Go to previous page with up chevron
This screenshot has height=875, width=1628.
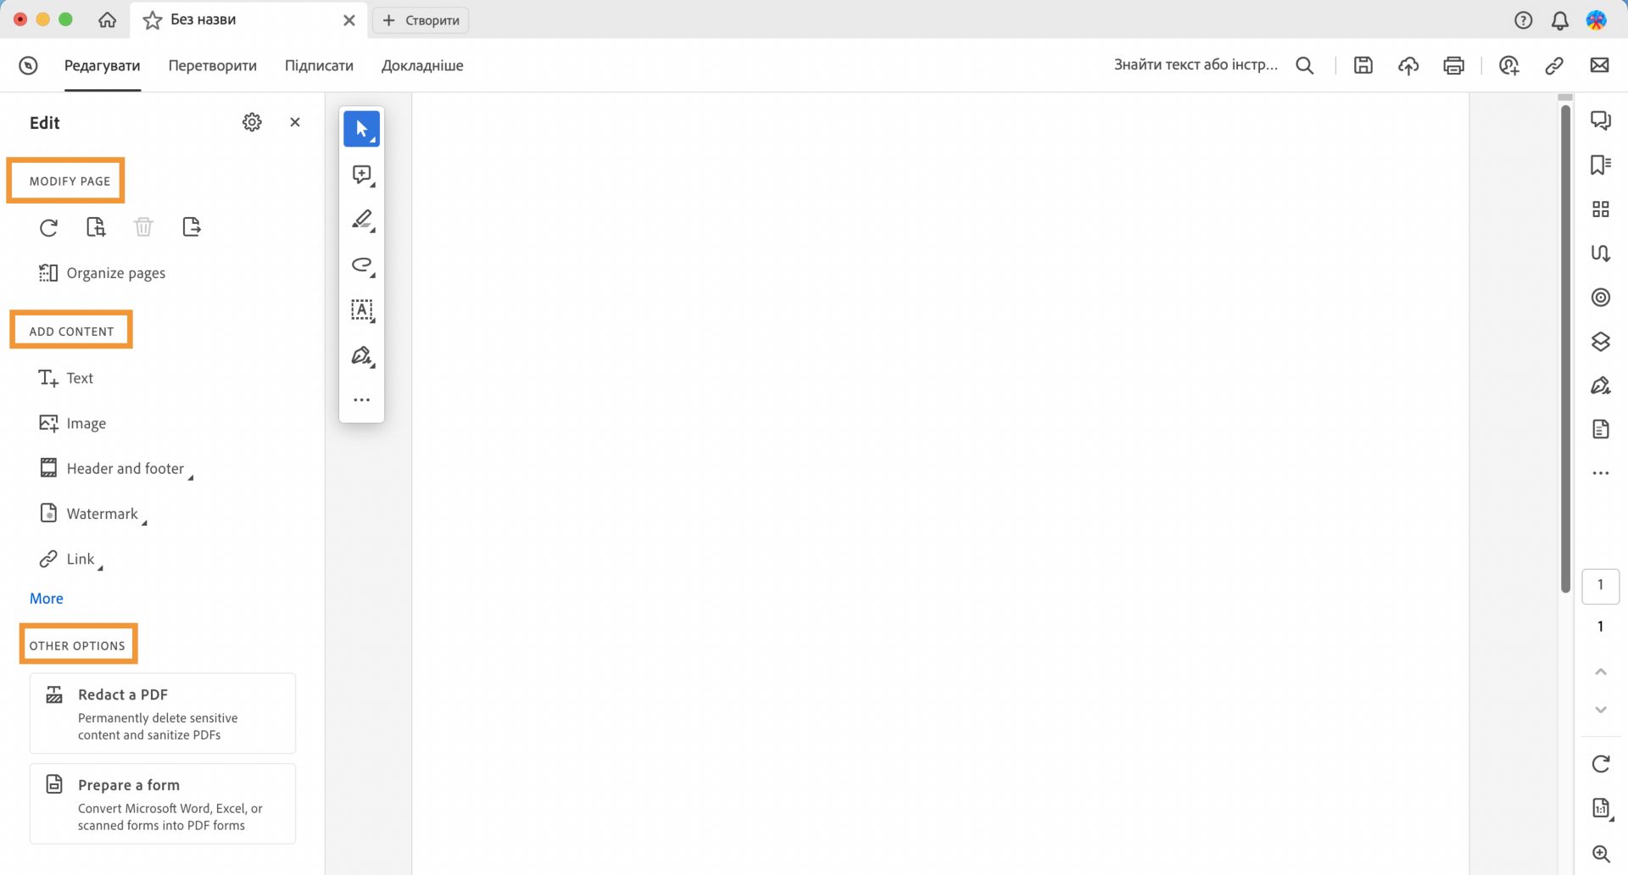[1601, 672]
